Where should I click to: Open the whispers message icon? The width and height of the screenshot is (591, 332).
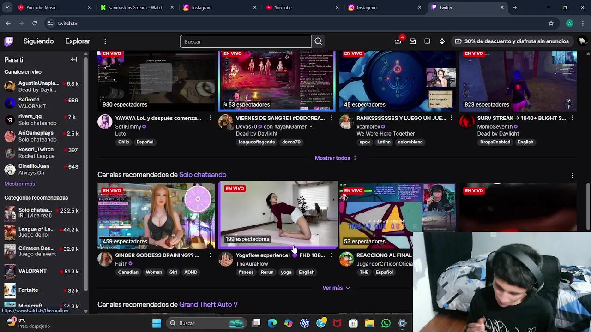click(413, 41)
